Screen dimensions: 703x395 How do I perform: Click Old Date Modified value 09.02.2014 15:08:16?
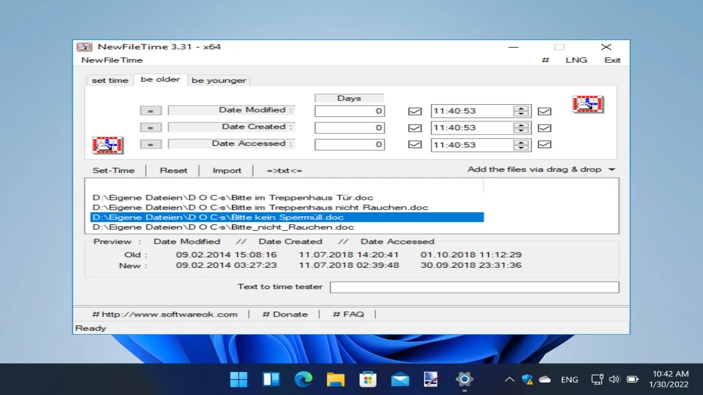click(x=226, y=255)
